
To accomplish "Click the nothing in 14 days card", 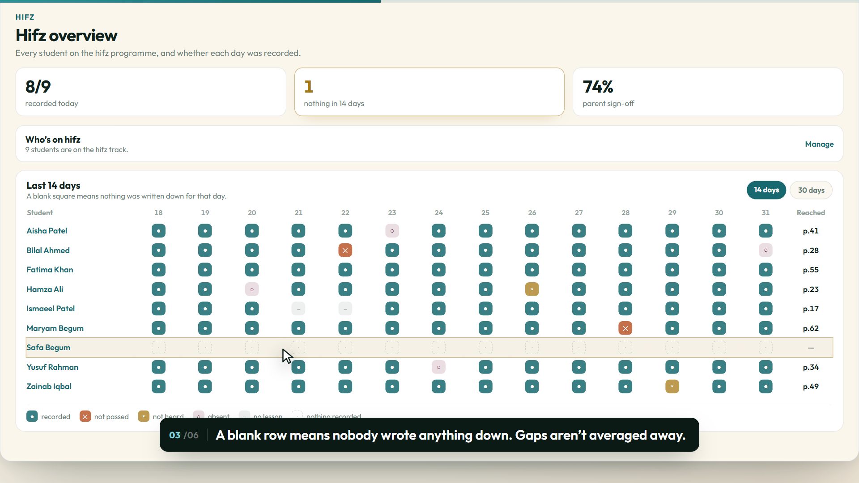I will click(x=429, y=92).
